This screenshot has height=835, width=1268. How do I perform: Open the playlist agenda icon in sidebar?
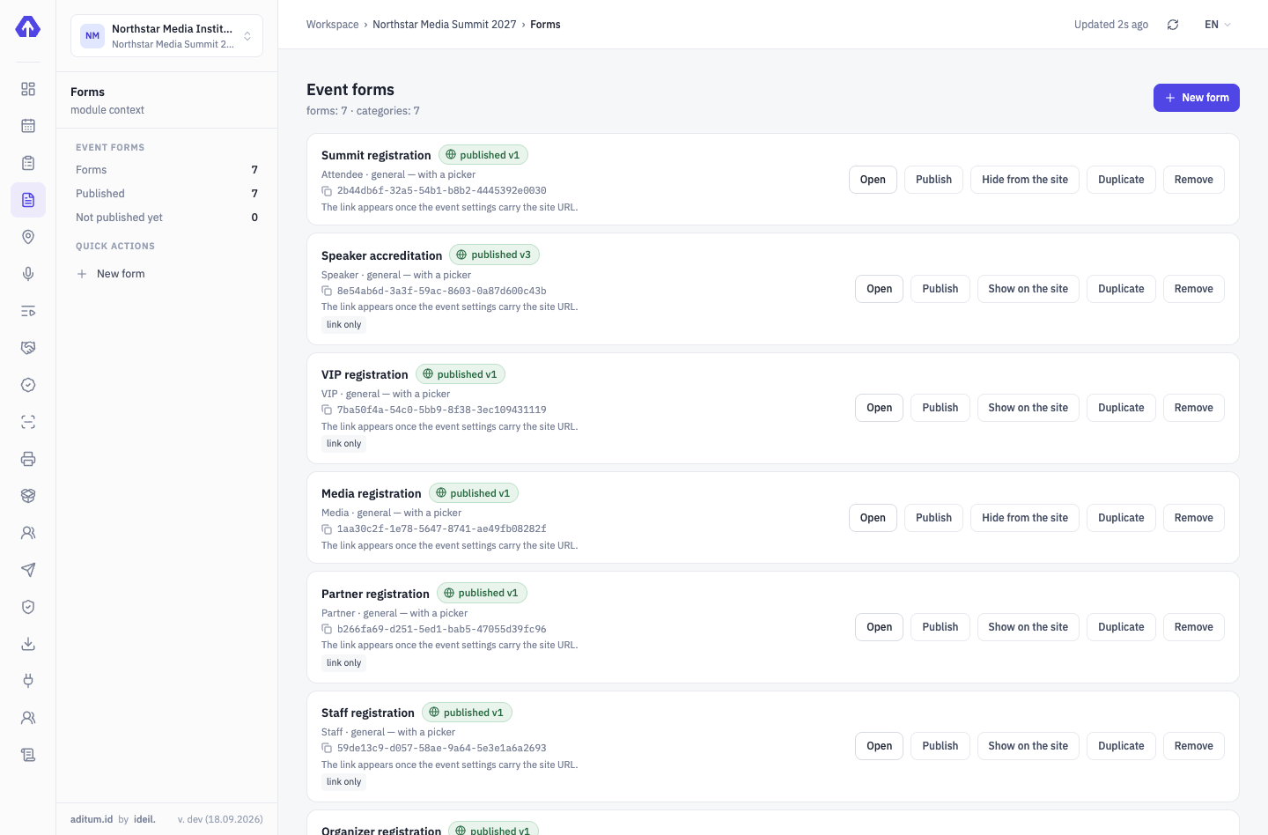[x=28, y=311]
